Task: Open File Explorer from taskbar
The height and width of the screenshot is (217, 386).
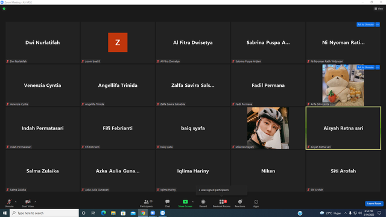Action: 113,213
